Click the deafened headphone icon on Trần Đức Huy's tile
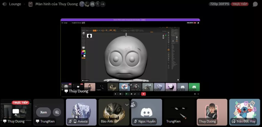The height and width of the screenshot is (127, 262). pos(233,121)
